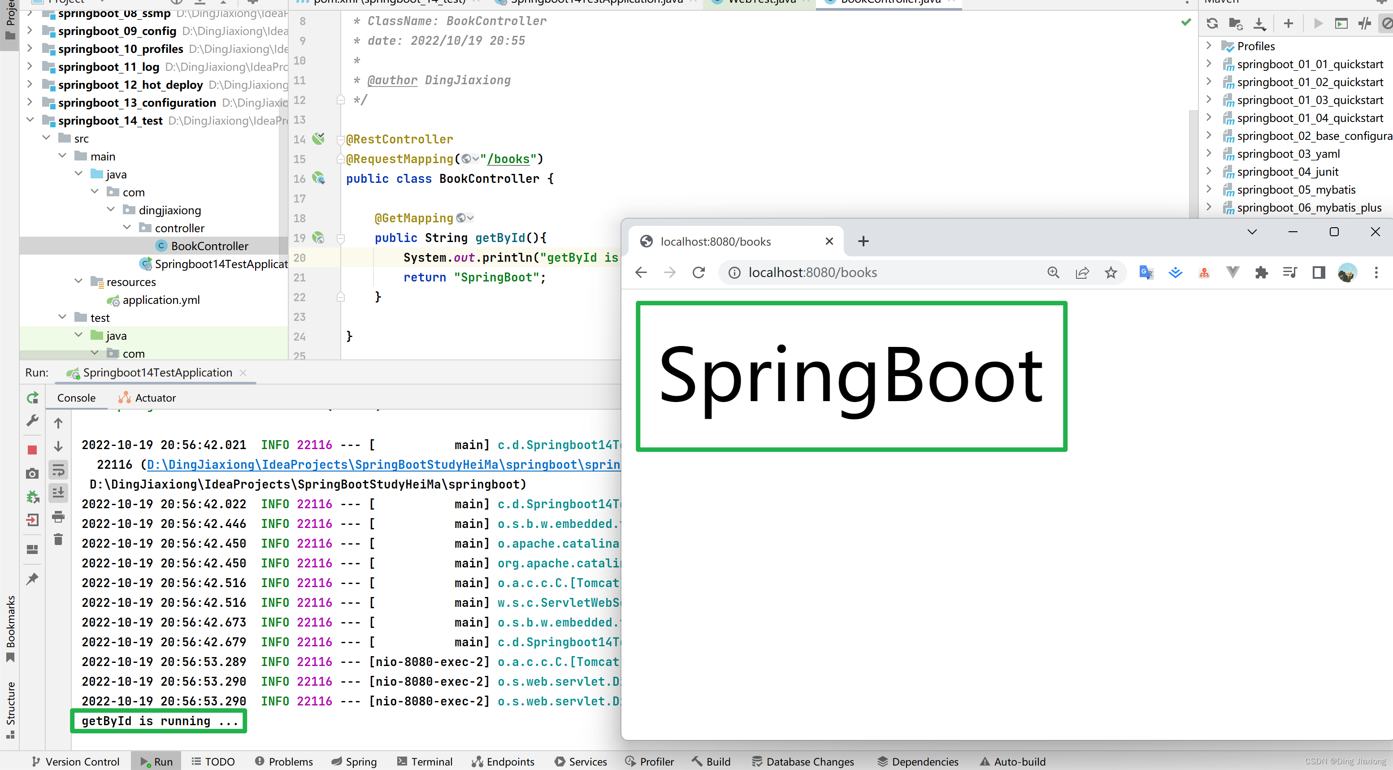Click the print icon in console toolbar
The width and height of the screenshot is (1393, 770).
point(58,516)
